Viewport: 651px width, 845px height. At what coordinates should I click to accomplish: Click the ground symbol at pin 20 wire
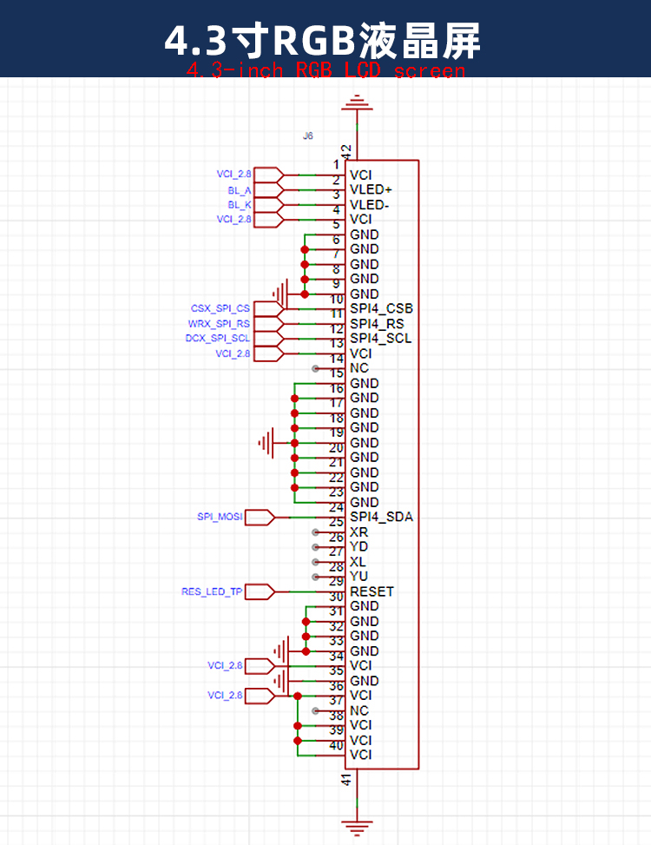266,443
